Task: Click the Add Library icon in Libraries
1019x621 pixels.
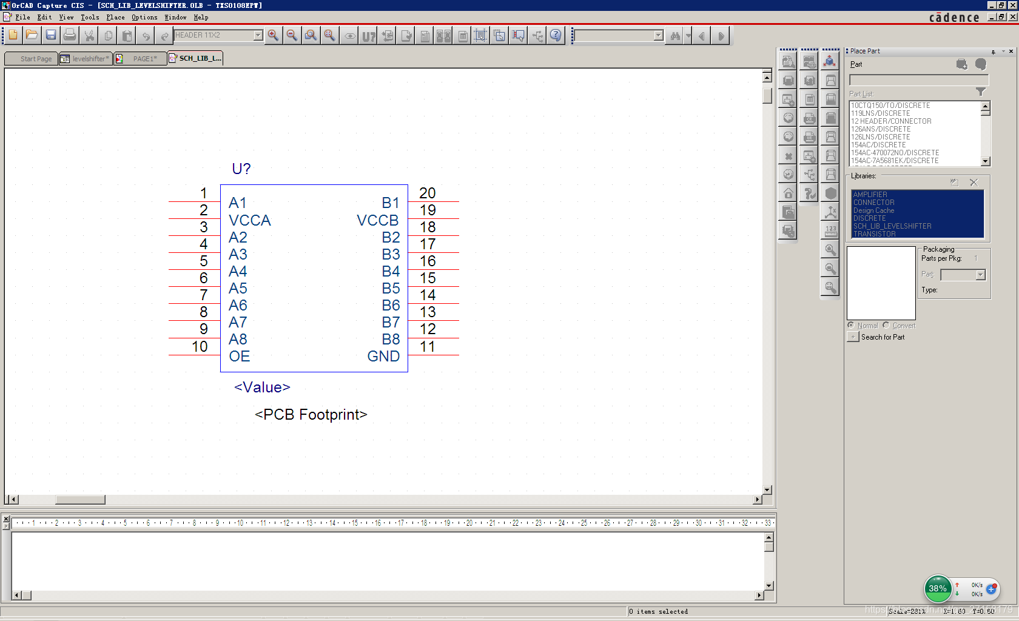Action: pos(955,183)
